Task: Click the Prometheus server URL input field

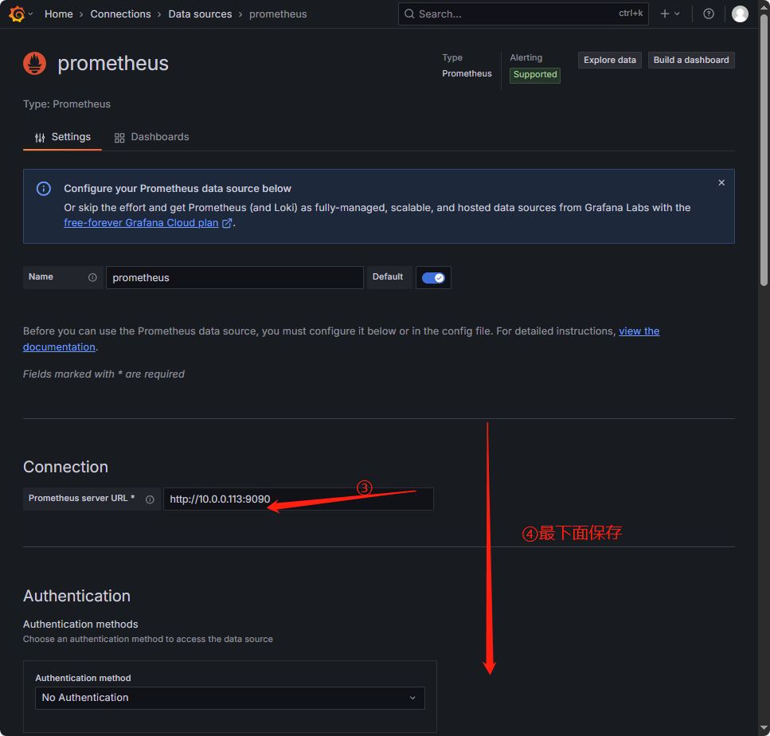Action: click(x=299, y=499)
